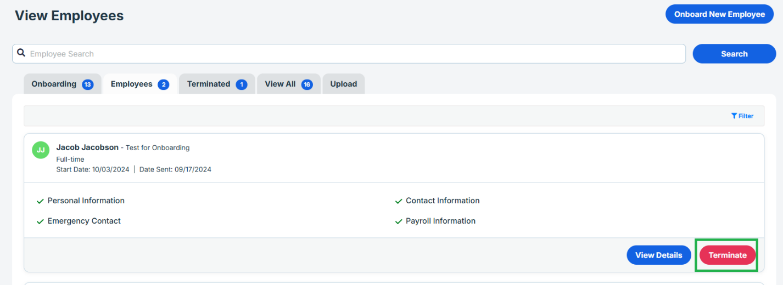The width and height of the screenshot is (783, 285).
Task: Click the Payroll Information checkmark icon
Action: (399, 221)
